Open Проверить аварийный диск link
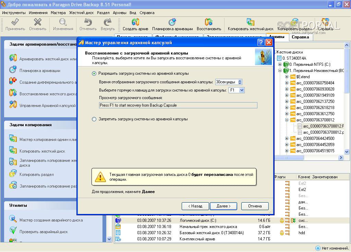This screenshot has width=351, height=252. [44, 232]
